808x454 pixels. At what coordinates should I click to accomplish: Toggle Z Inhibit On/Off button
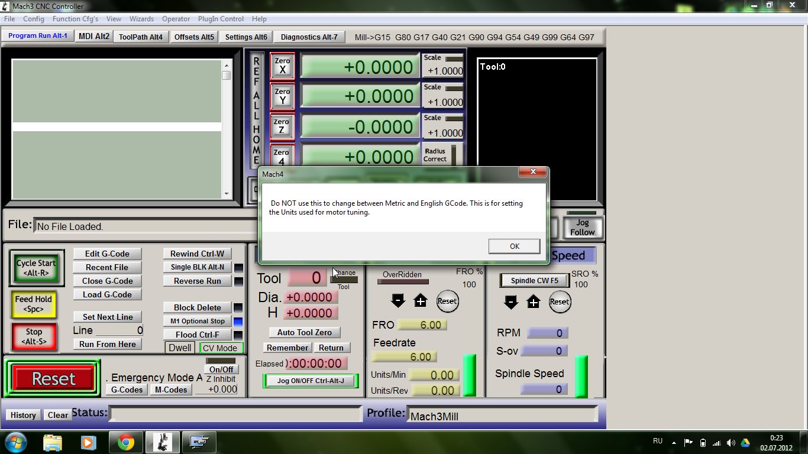[x=221, y=369]
